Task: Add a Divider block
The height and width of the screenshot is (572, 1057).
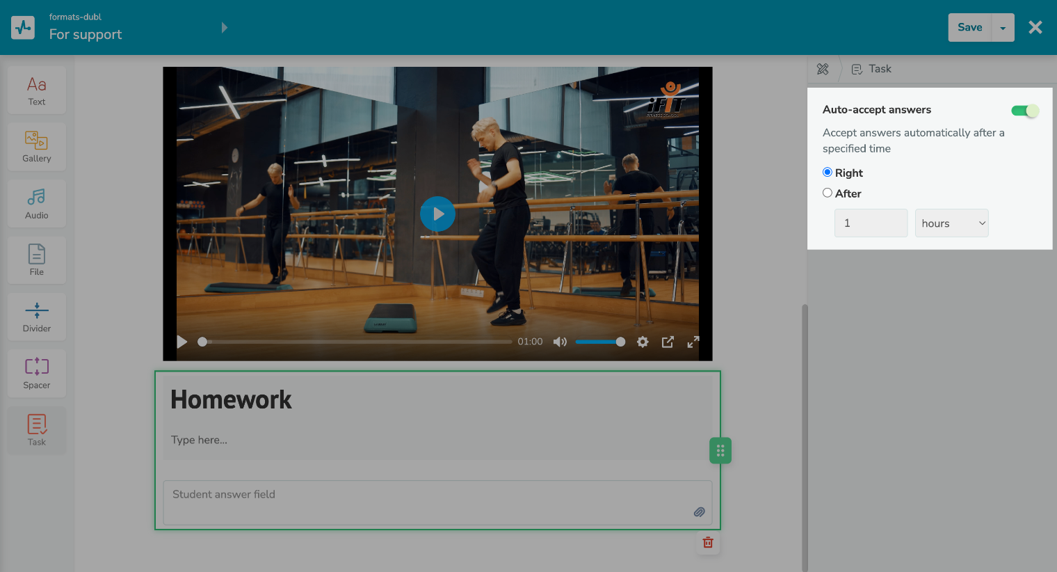Action: tap(37, 317)
